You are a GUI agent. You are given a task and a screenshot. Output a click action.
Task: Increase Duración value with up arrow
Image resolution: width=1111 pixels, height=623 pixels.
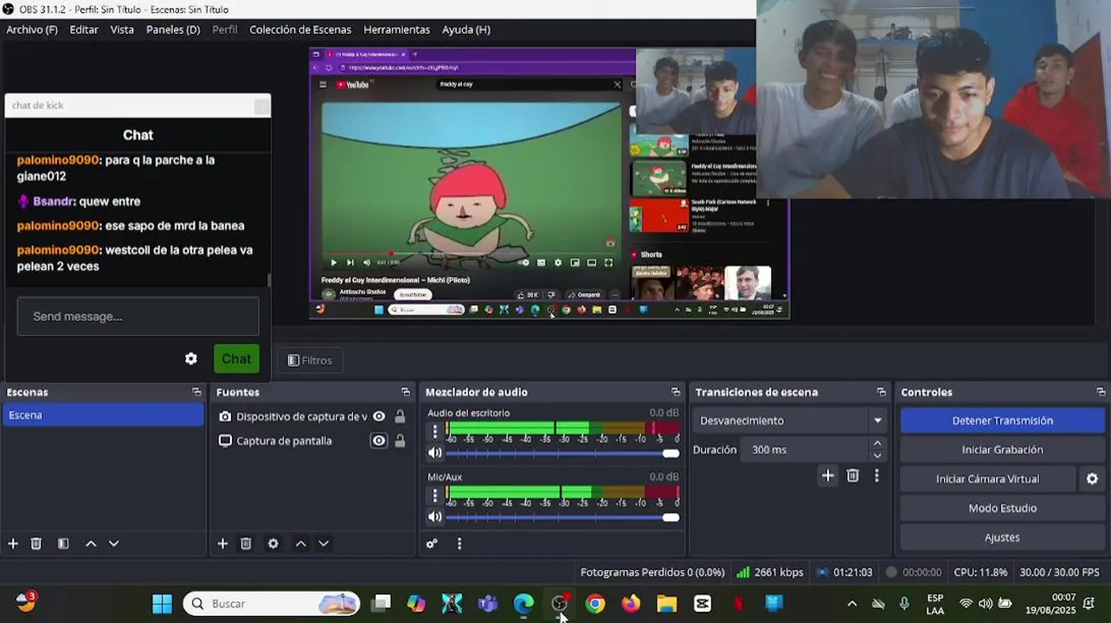877,444
